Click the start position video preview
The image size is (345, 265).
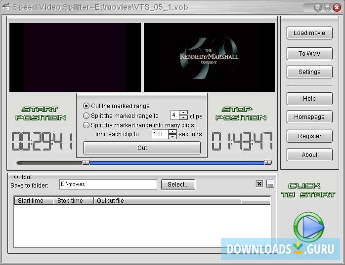click(x=75, y=57)
